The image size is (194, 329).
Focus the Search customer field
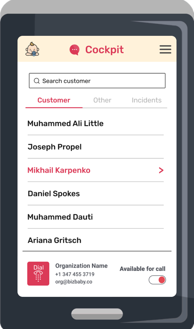click(97, 80)
